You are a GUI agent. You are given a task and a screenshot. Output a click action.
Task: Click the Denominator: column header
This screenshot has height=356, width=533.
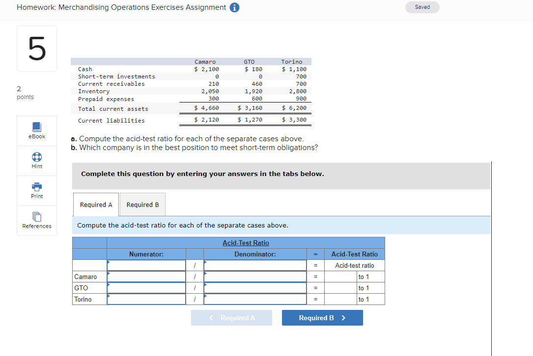tap(255, 254)
